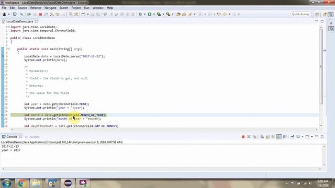Click the Search flashlight toolbar icon

coord(190,14)
